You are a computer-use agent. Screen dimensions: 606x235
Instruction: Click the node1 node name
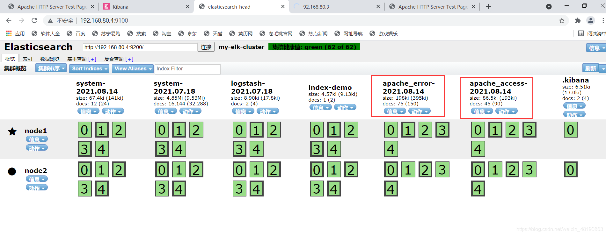36,131
